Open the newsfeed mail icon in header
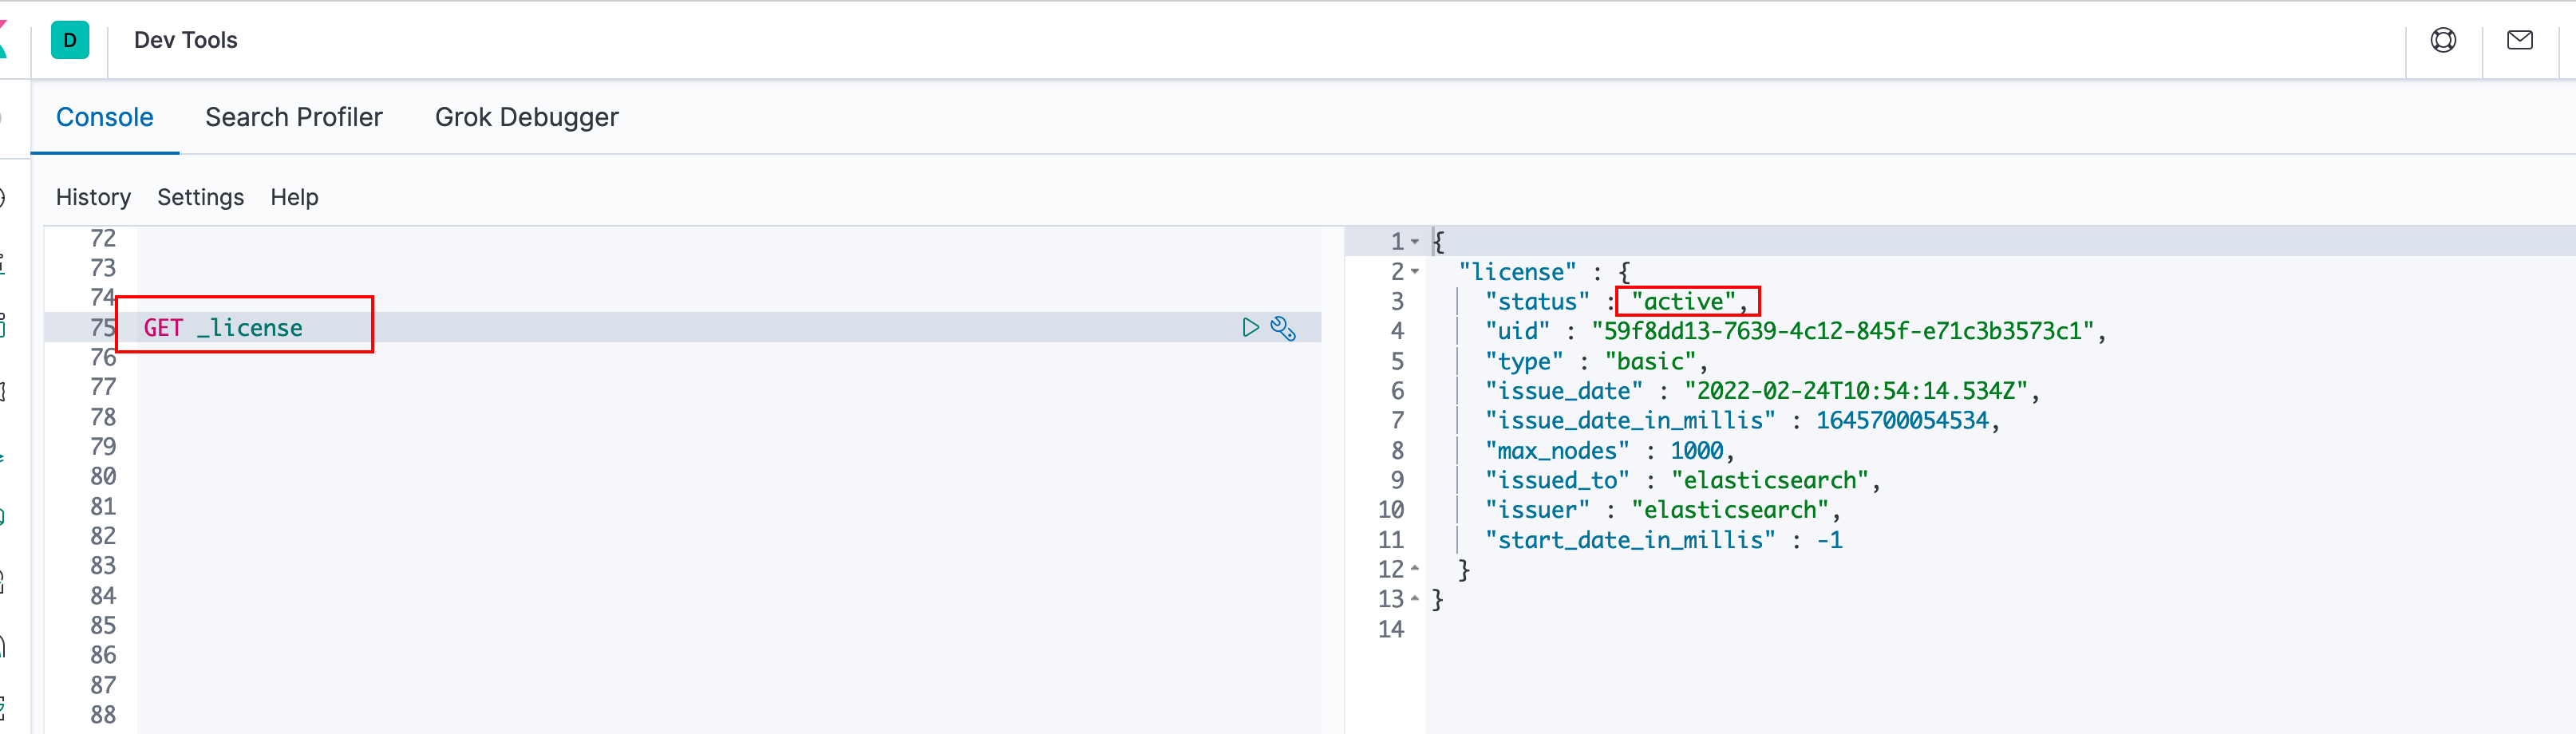 point(2519,40)
